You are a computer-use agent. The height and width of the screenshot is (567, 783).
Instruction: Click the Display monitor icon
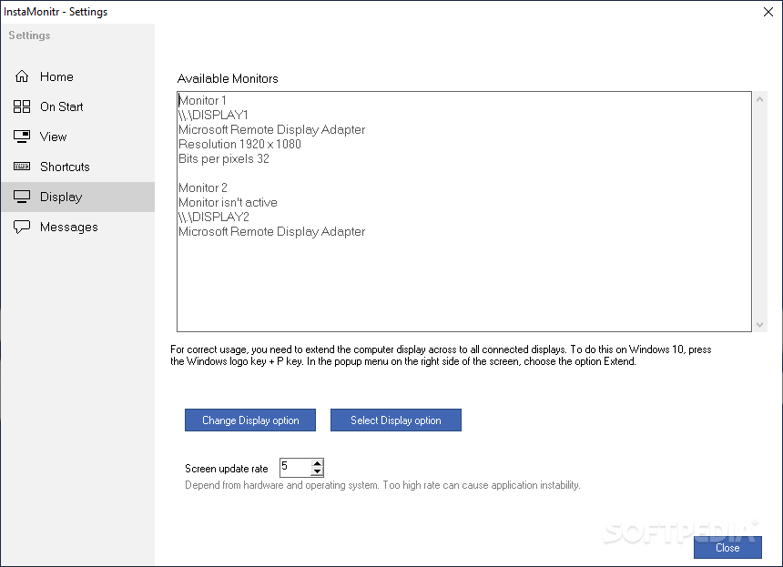(x=22, y=197)
